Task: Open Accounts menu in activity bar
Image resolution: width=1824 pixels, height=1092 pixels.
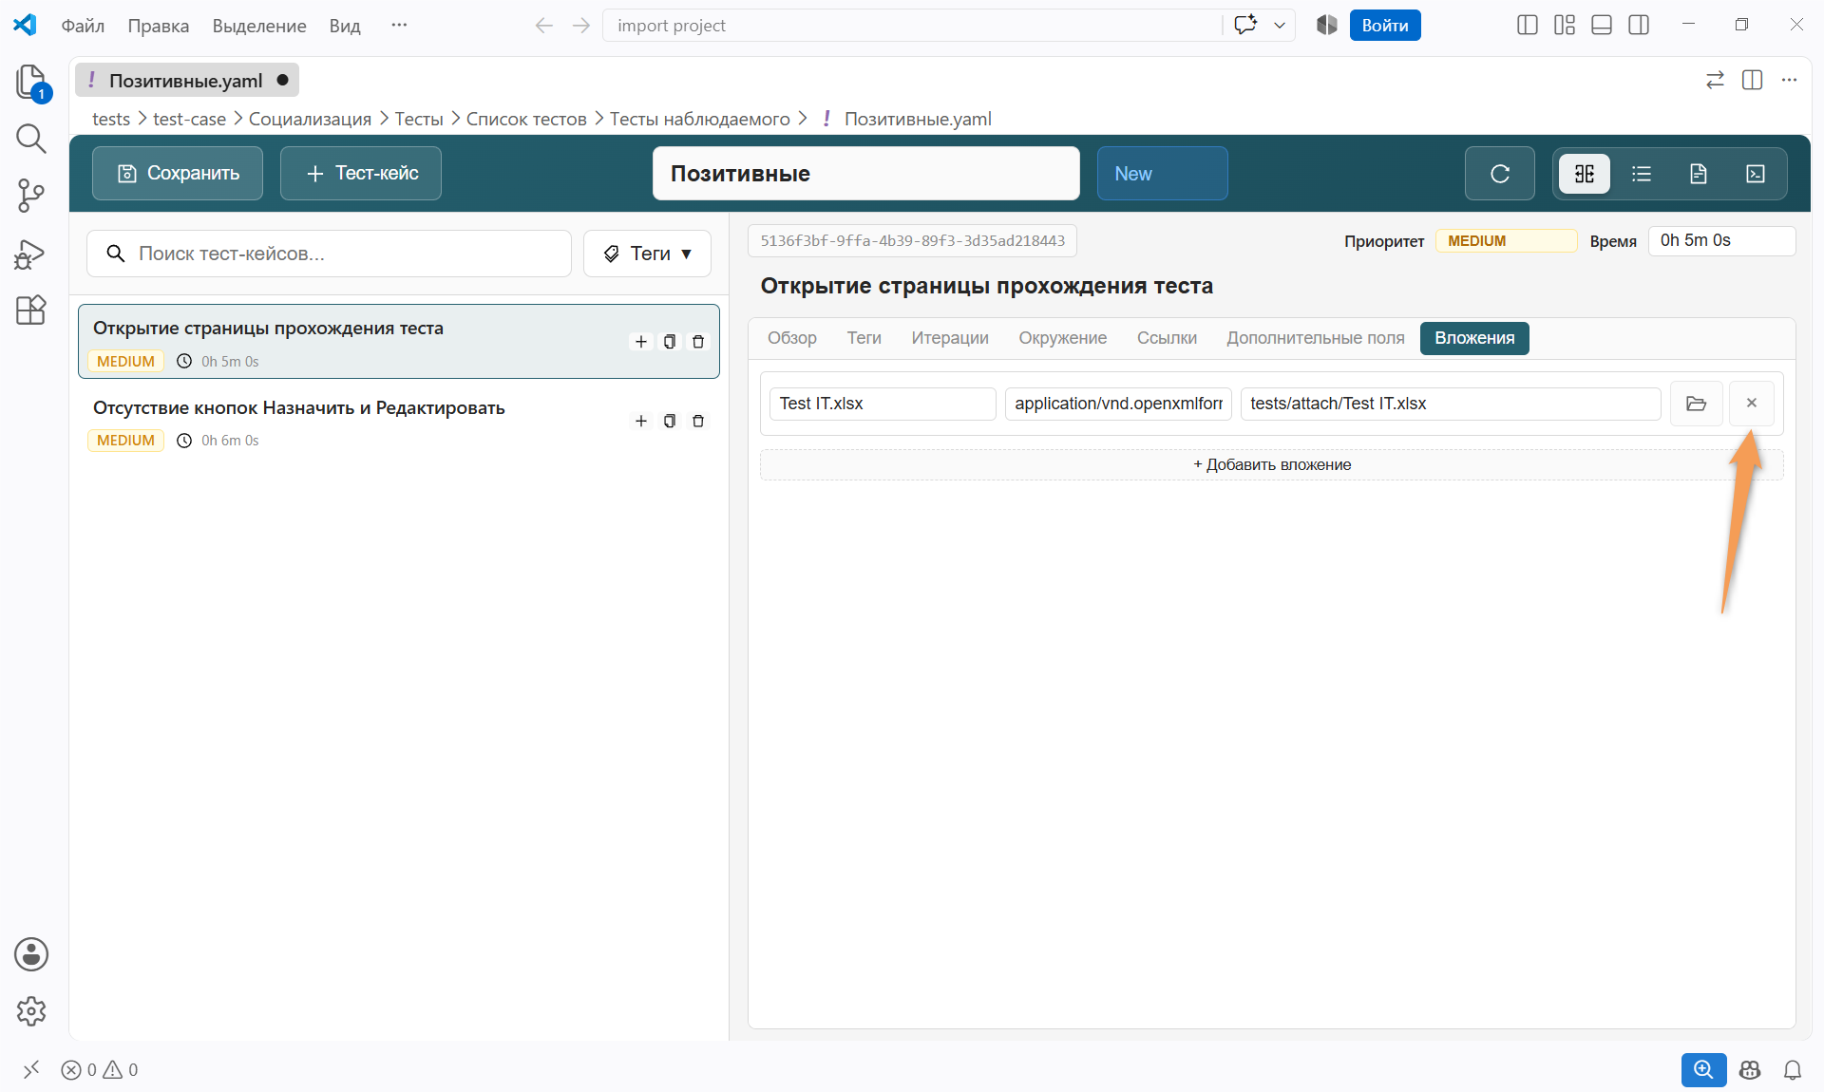Action: 31,954
